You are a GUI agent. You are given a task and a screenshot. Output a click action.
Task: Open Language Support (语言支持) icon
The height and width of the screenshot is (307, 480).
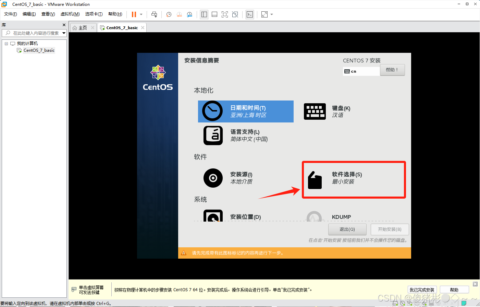(x=213, y=135)
